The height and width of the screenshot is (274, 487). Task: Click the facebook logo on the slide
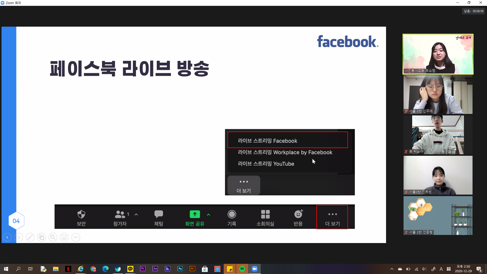click(348, 42)
